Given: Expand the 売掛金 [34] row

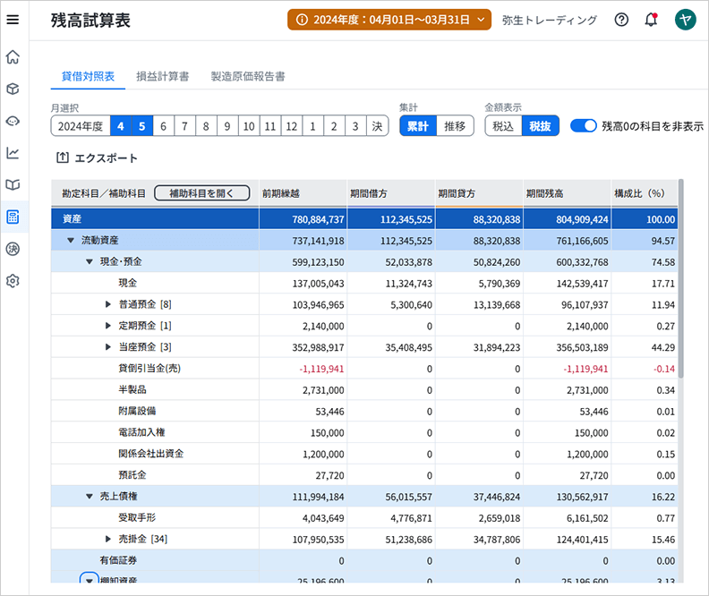Looking at the screenshot, I should click(x=109, y=540).
